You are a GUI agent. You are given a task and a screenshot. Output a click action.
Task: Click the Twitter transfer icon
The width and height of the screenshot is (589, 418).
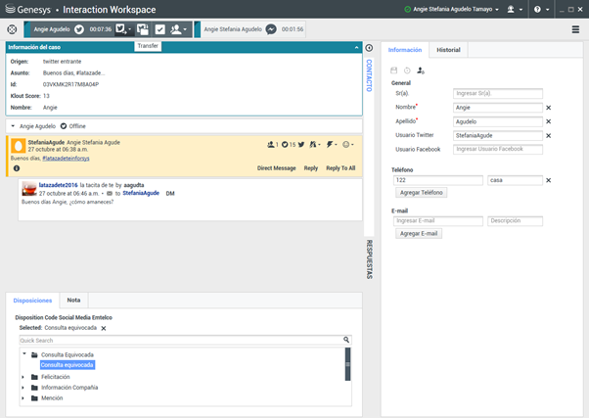(x=123, y=29)
